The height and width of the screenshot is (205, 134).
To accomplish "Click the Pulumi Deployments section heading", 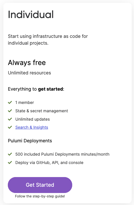I will click(x=30, y=141).
